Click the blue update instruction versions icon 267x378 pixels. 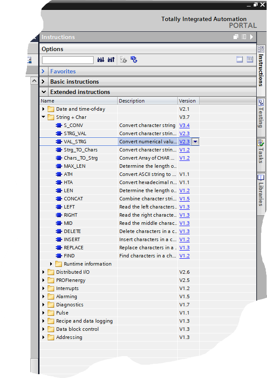133,60
